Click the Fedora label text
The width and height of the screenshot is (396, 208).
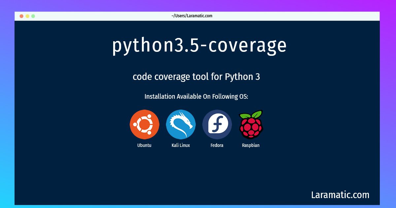217,145
